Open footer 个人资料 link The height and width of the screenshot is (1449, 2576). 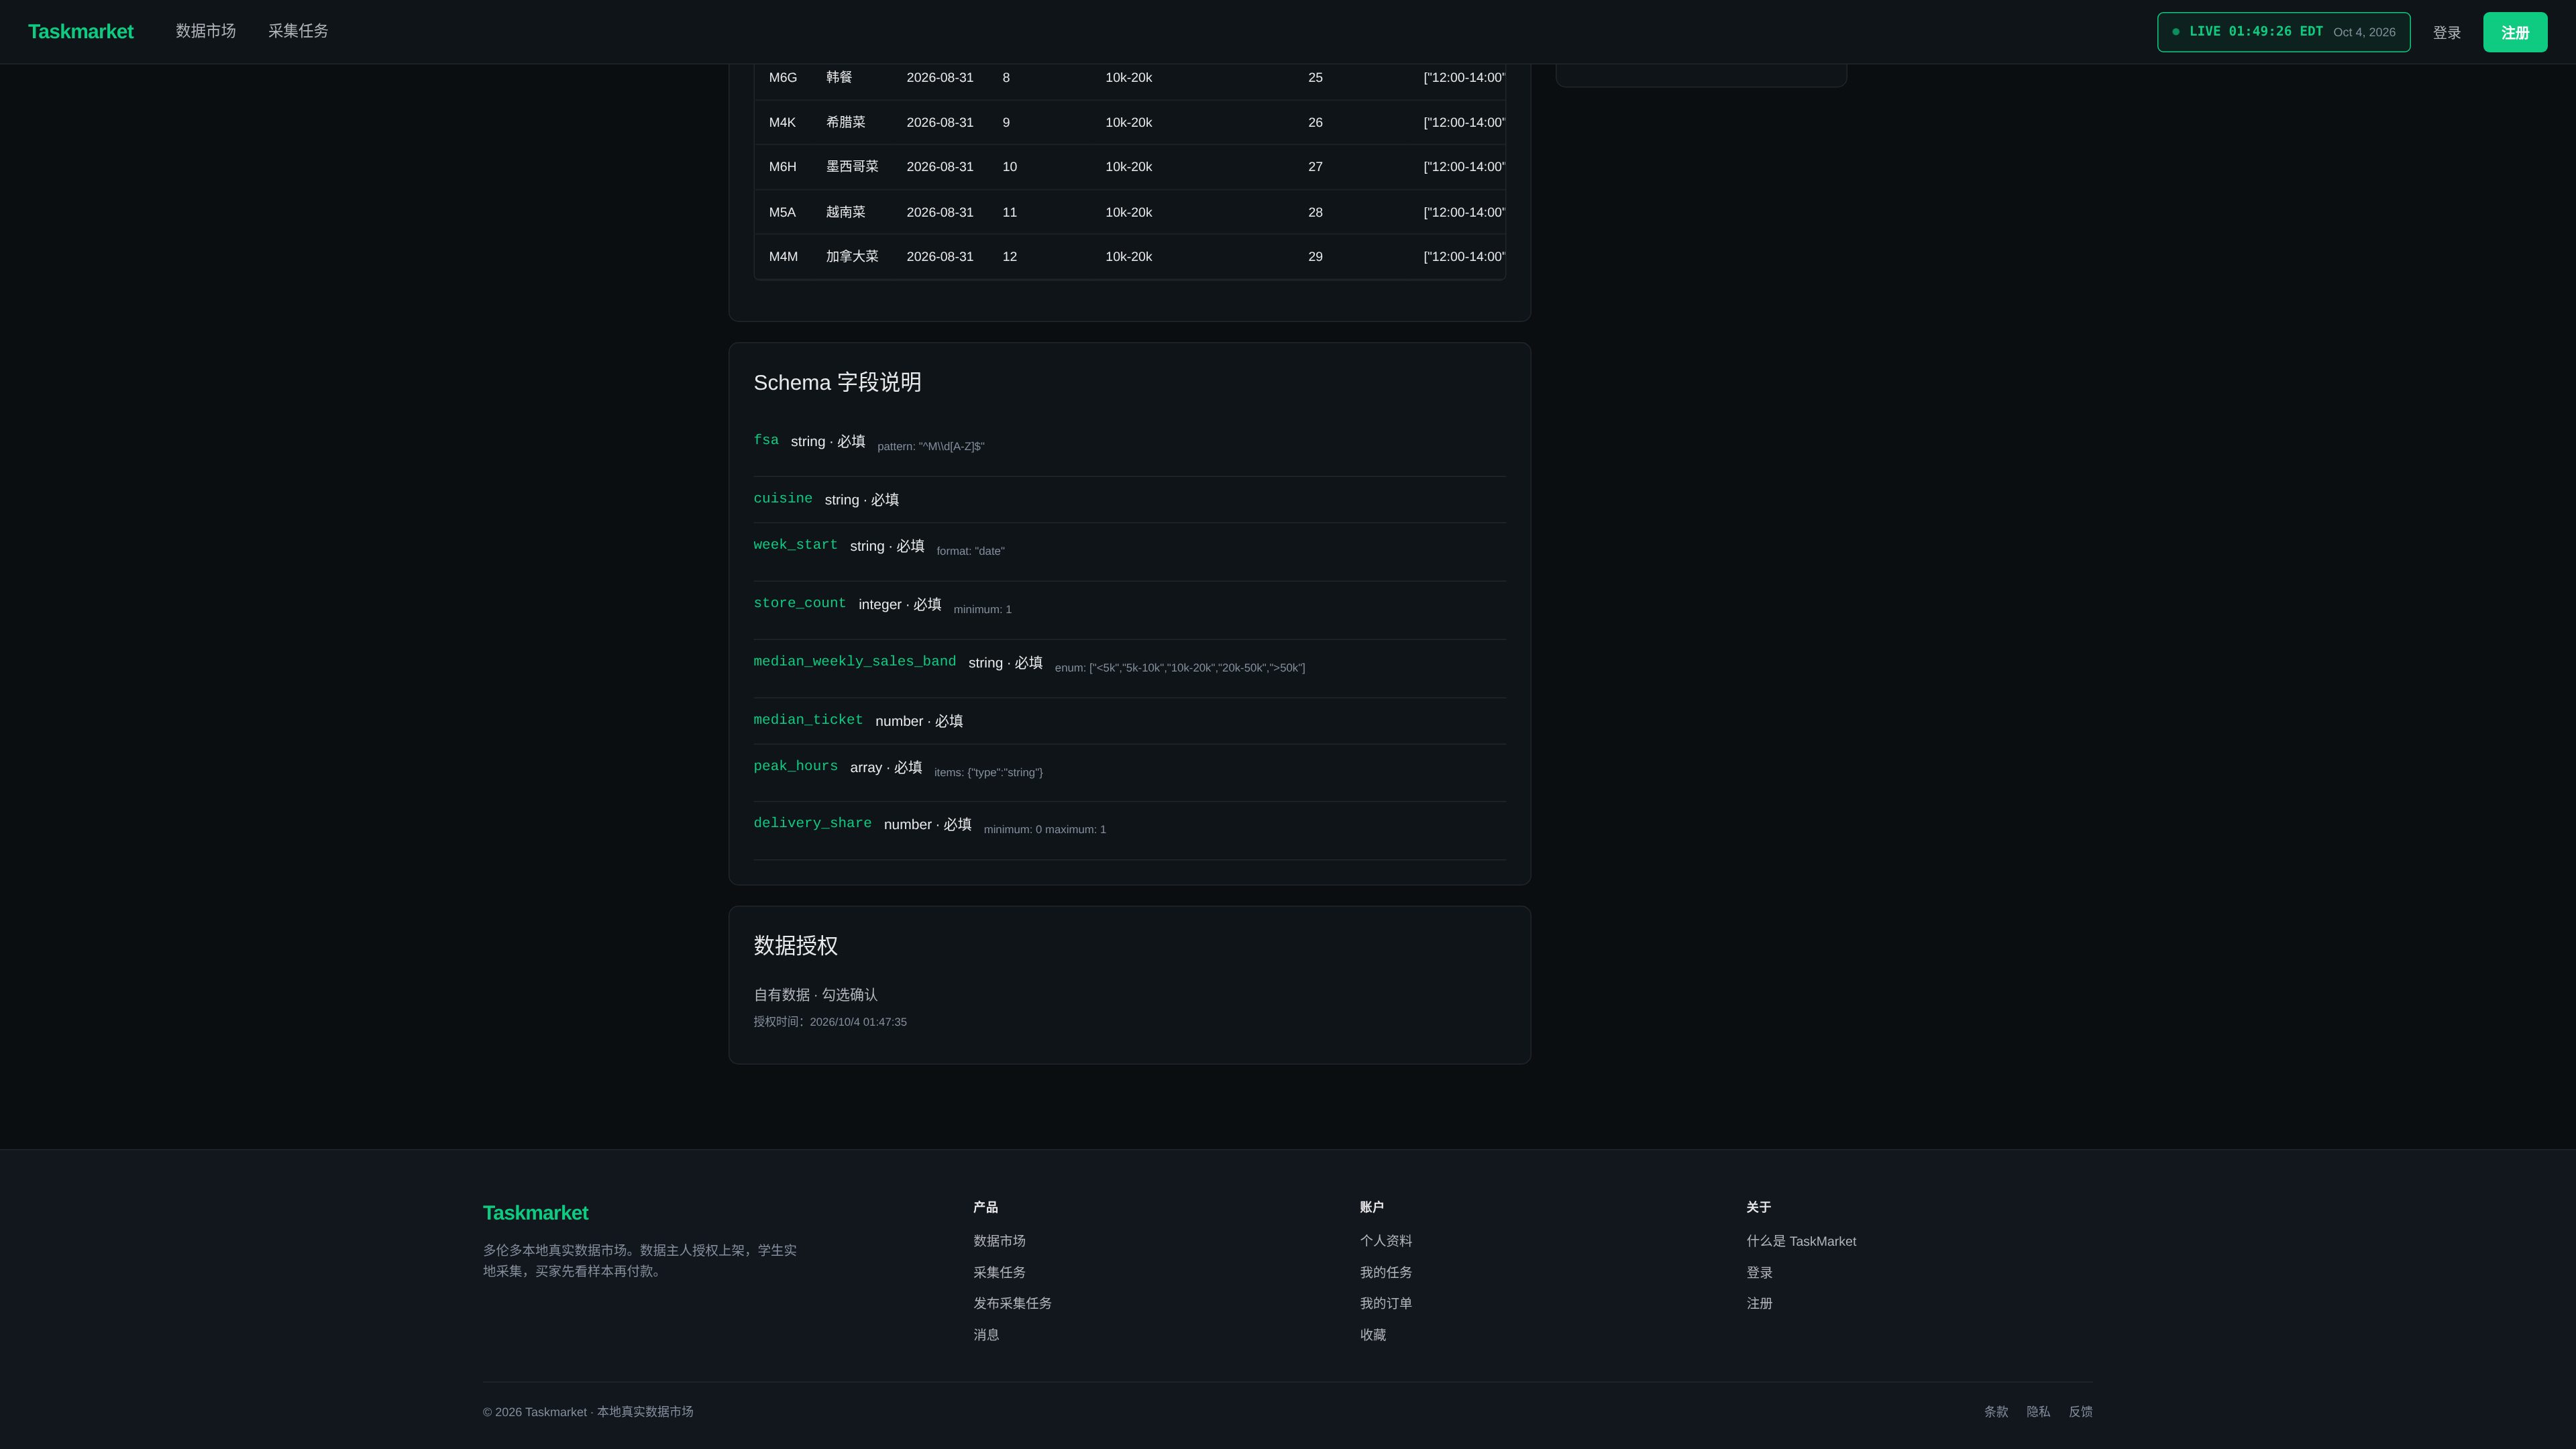[1385, 1241]
